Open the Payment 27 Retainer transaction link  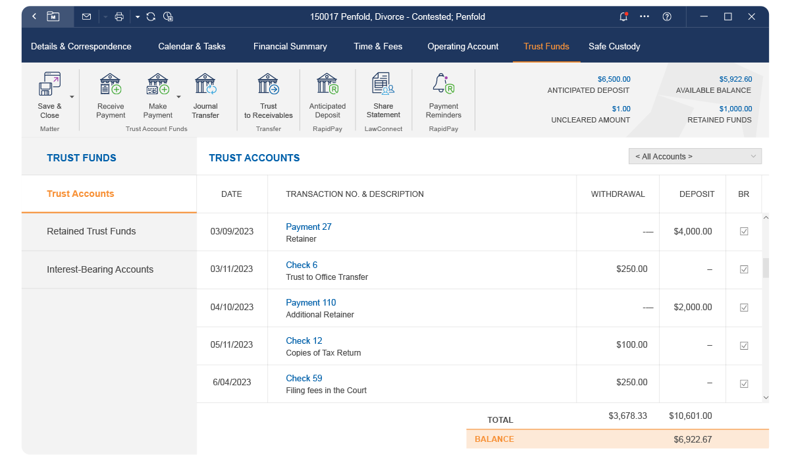click(308, 227)
